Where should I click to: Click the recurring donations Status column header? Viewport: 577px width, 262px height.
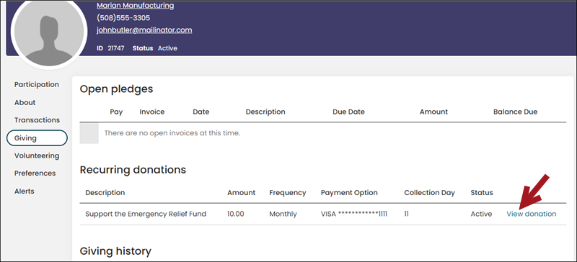coord(482,193)
